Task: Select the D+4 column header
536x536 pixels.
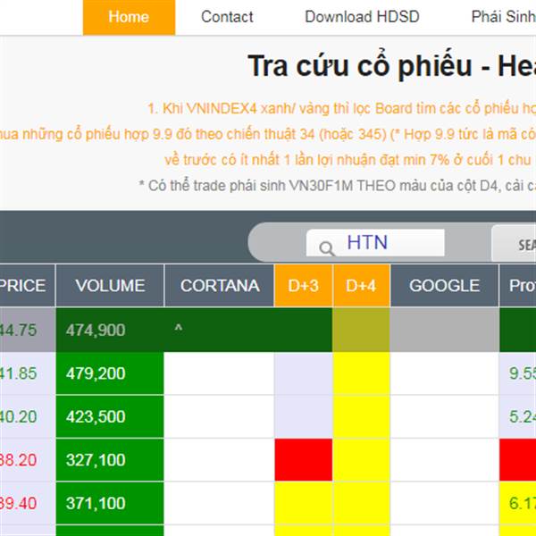Action: click(x=361, y=286)
